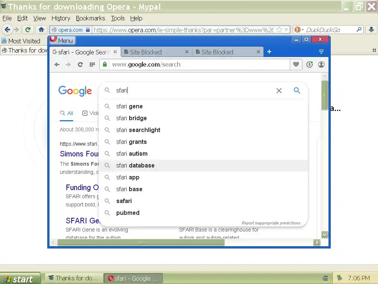Screen dimensions: 378x284
Task: Click Mypal back navigation arrow
Action: [x=7, y=30]
